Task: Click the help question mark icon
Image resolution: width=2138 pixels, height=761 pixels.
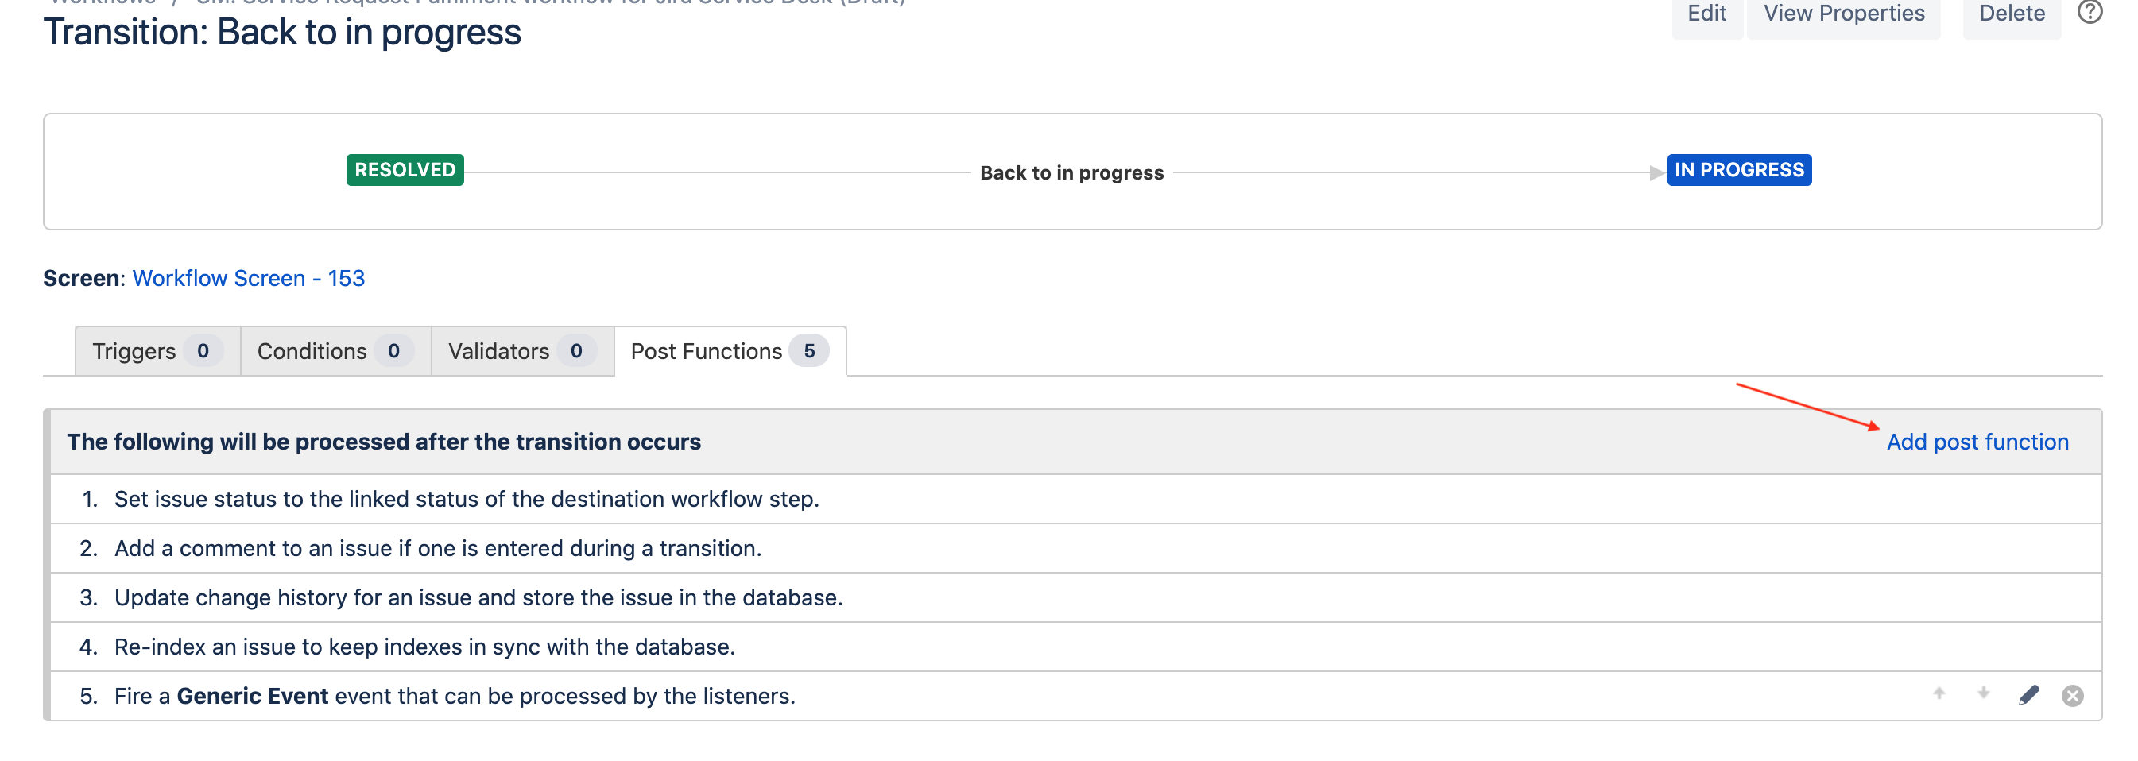Action: point(2089,13)
